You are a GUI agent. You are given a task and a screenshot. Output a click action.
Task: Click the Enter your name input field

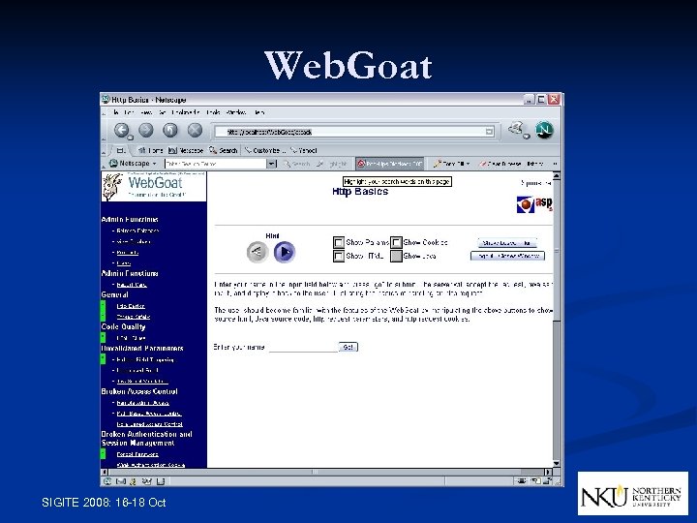pyautogui.click(x=304, y=347)
